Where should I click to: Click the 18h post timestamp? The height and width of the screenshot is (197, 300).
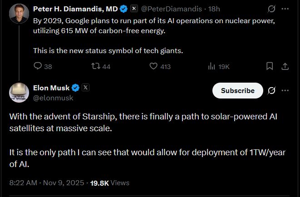click(x=214, y=9)
